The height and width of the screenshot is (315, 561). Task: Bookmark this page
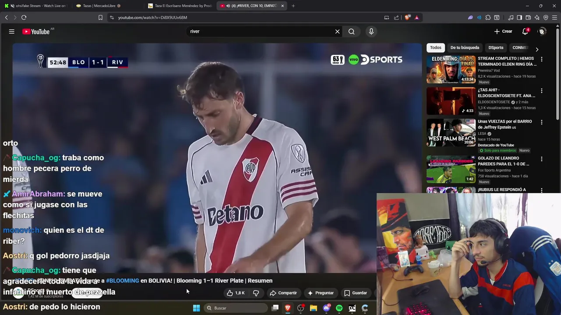(100, 17)
